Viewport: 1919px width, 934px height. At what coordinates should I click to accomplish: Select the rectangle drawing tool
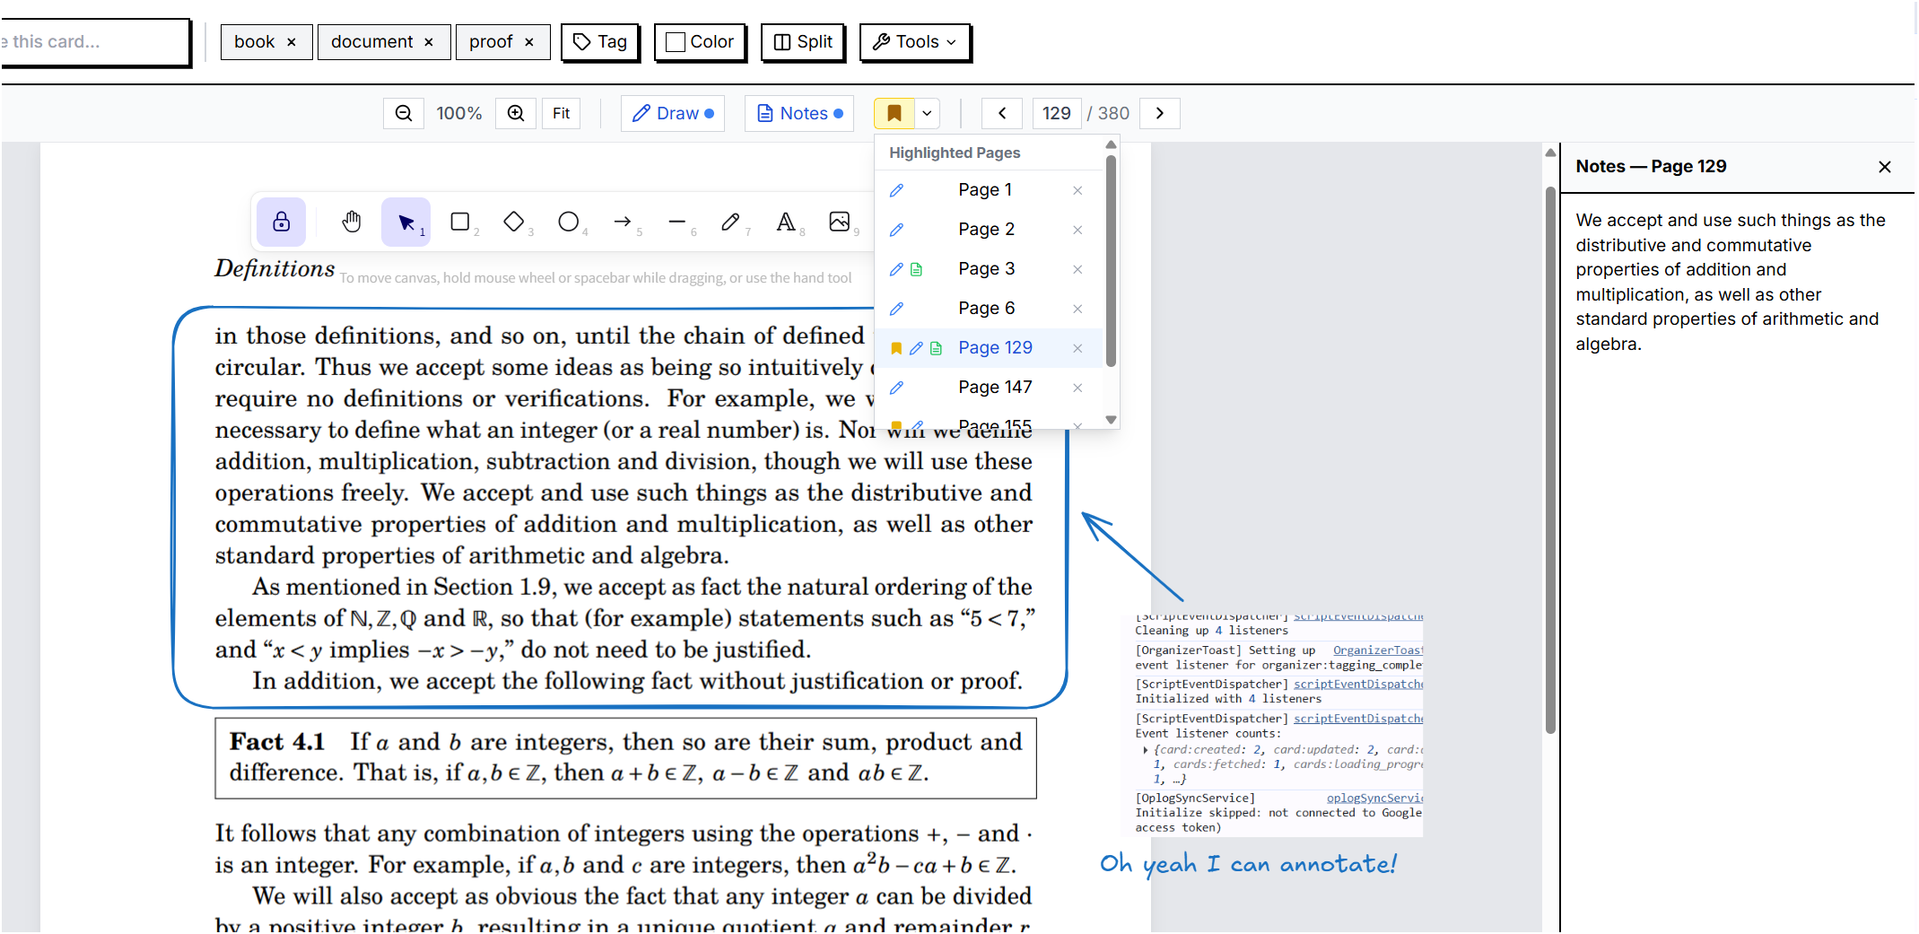tap(460, 222)
